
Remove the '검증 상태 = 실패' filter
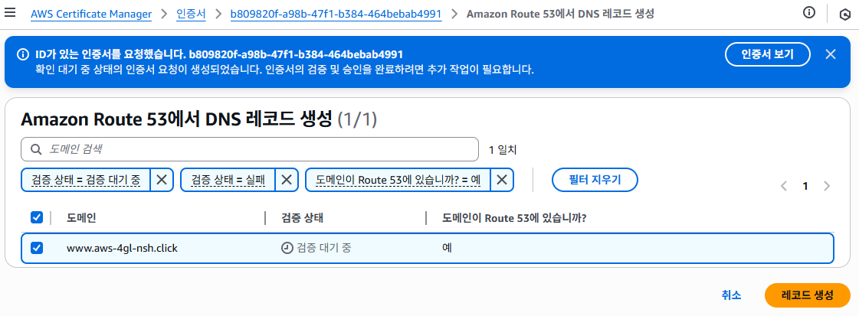click(287, 180)
